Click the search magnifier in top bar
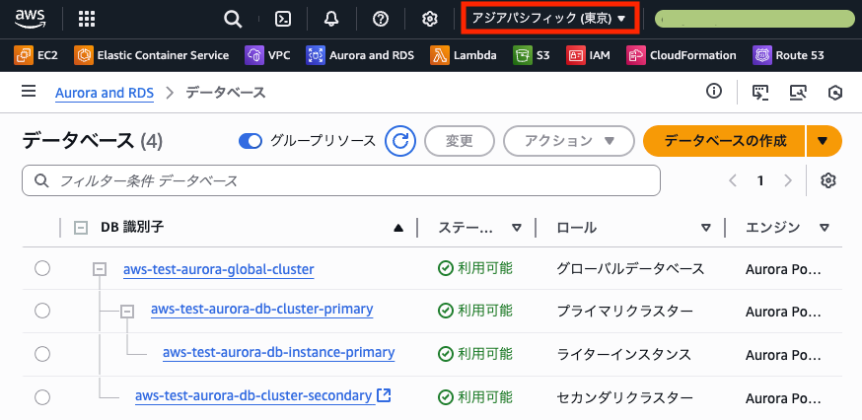 [233, 20]
